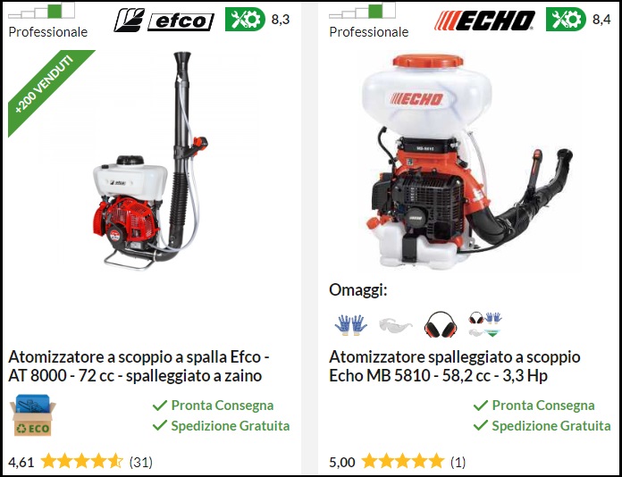Viewport: 622px width, 477px height.
Task: Open the (1) review count
Action: click(458, 462)
